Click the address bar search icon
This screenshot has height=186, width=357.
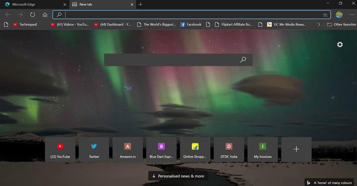tap(59, 15)
